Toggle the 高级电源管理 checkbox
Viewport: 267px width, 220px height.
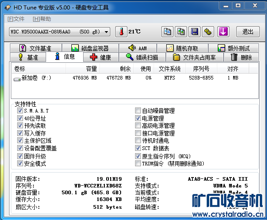pos(138,126)
